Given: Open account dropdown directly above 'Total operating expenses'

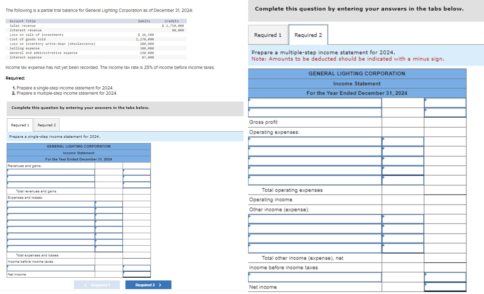Looking at the screenshot, I should (315, 180).
